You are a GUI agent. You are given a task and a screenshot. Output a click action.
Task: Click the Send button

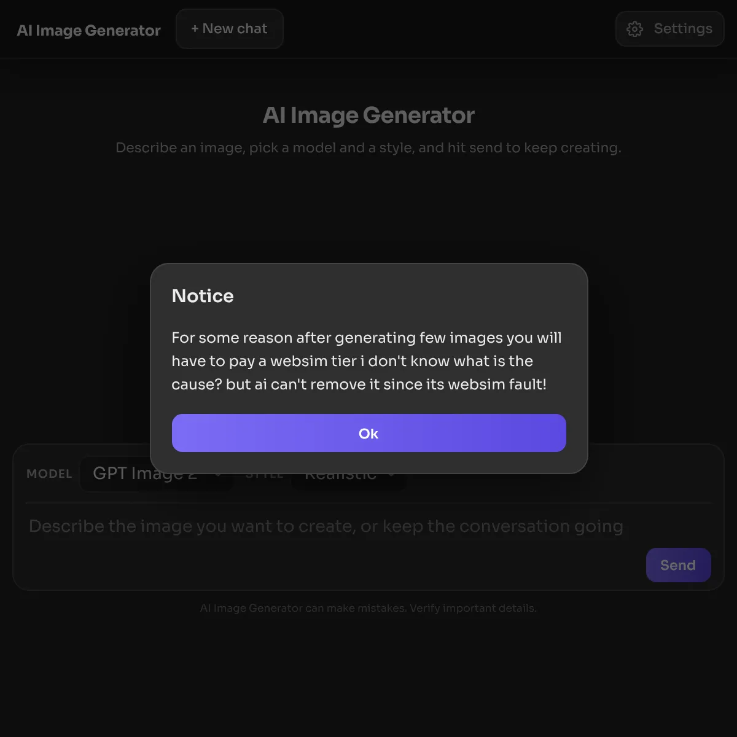click(678, 565)
